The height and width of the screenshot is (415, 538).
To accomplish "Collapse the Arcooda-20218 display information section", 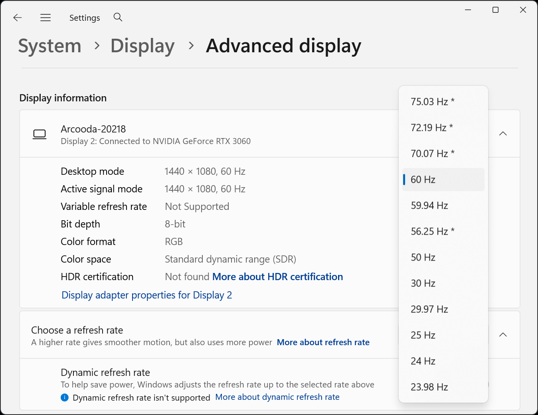I will pos(503,134).
